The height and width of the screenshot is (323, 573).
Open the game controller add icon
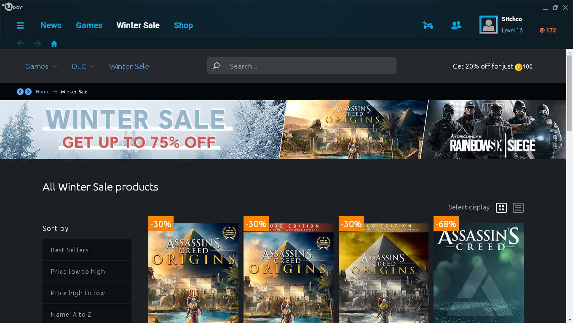[428, 25]
